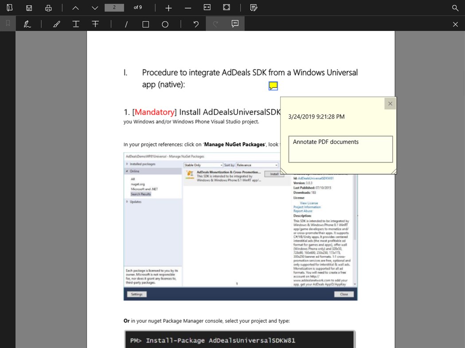Select the underline text tool
The width and height of the screenshot is (465, 348).
pyautogui.click(x=76, y=24)
